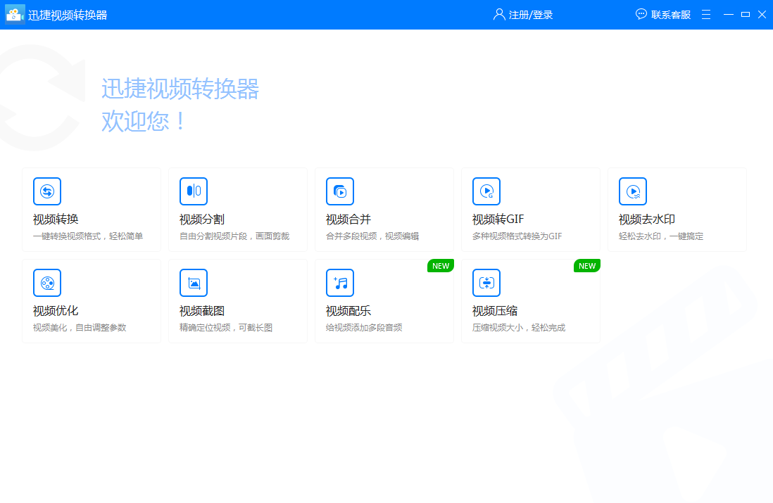Click the 视频压缩 compress icon
773x503 pixels.
point(486,283)
